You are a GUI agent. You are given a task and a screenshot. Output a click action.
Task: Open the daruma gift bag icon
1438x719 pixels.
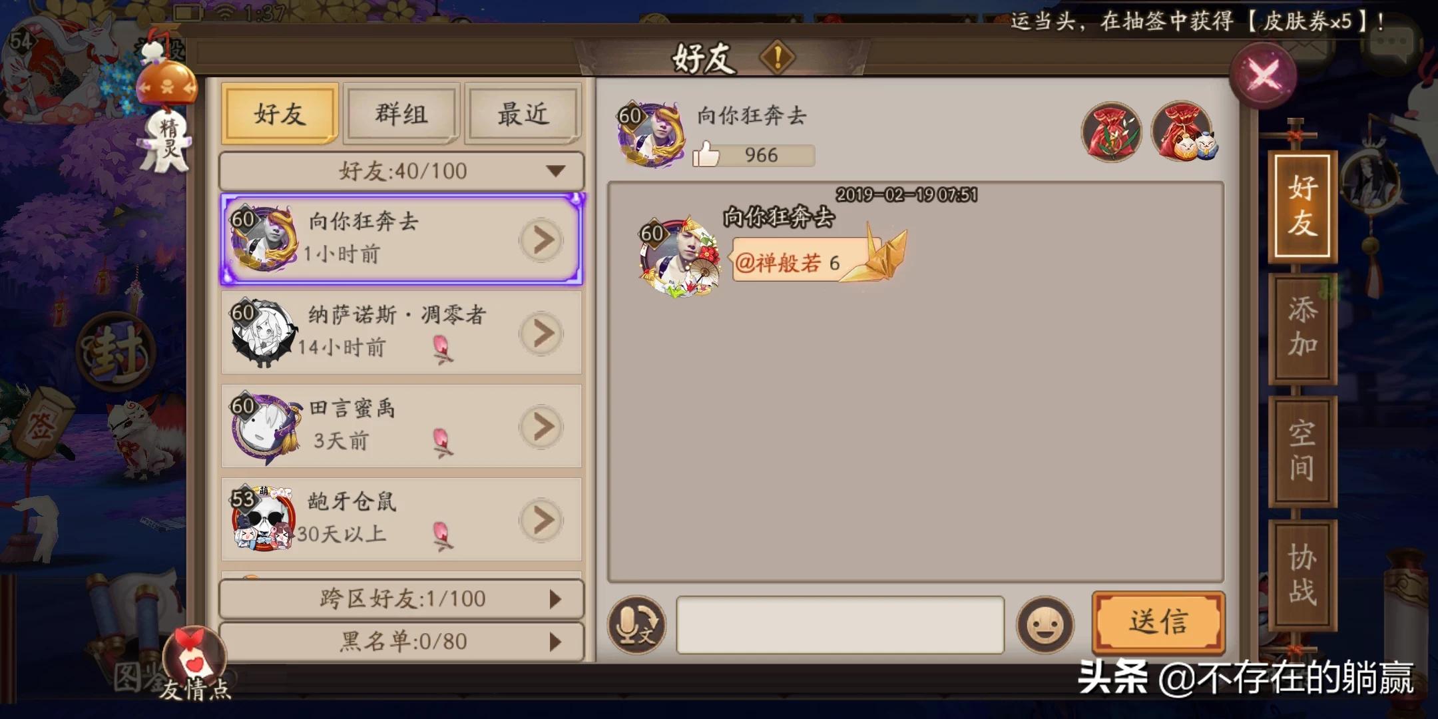click(x=1183, y=131)
